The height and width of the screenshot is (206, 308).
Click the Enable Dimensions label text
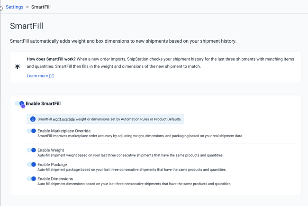(x=55, y=179)
